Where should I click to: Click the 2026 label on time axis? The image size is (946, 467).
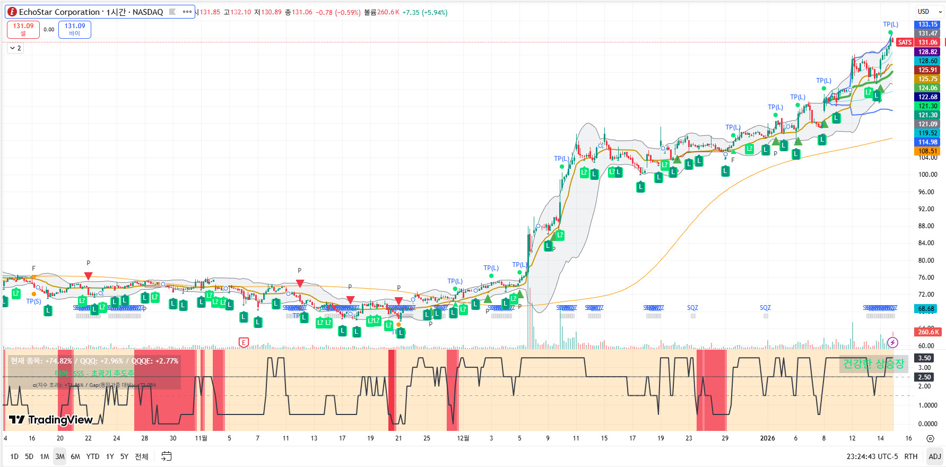(767, 438)
